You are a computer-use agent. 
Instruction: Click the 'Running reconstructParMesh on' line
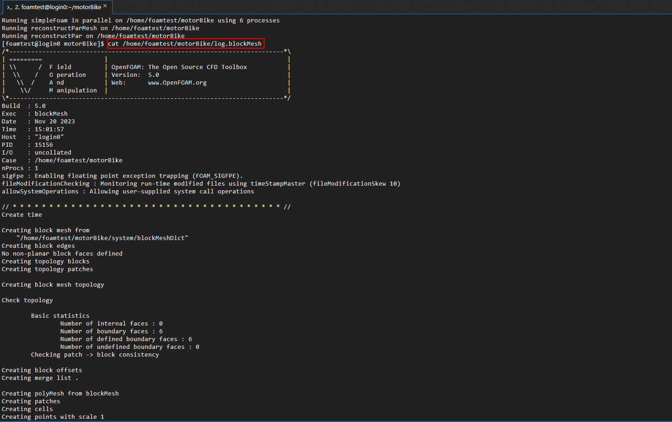(x=101, y=28)
